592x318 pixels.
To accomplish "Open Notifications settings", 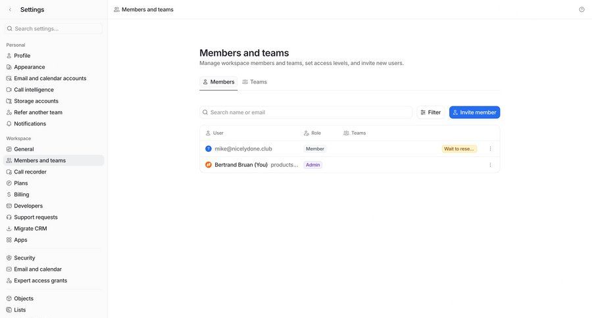I will [x=30, y=124].
